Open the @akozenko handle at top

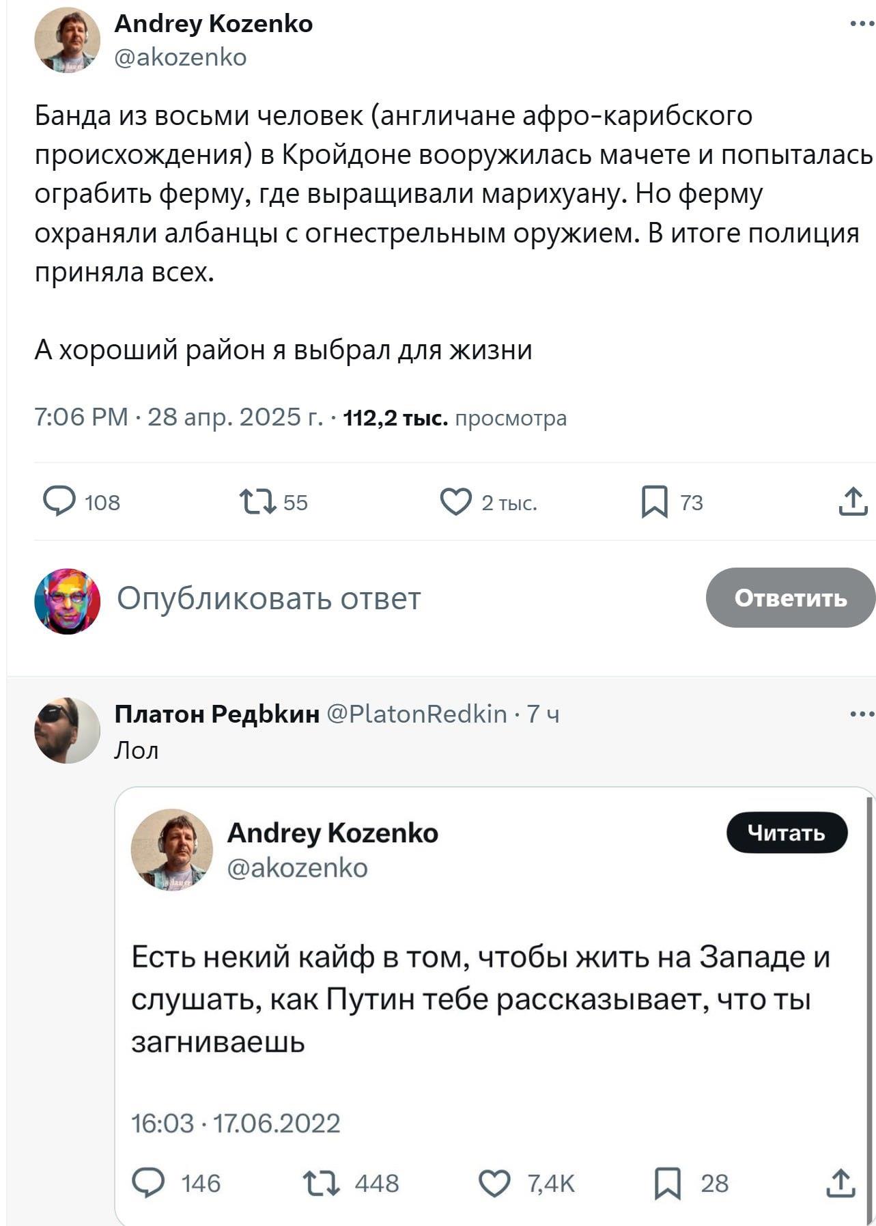pos(180,57)
